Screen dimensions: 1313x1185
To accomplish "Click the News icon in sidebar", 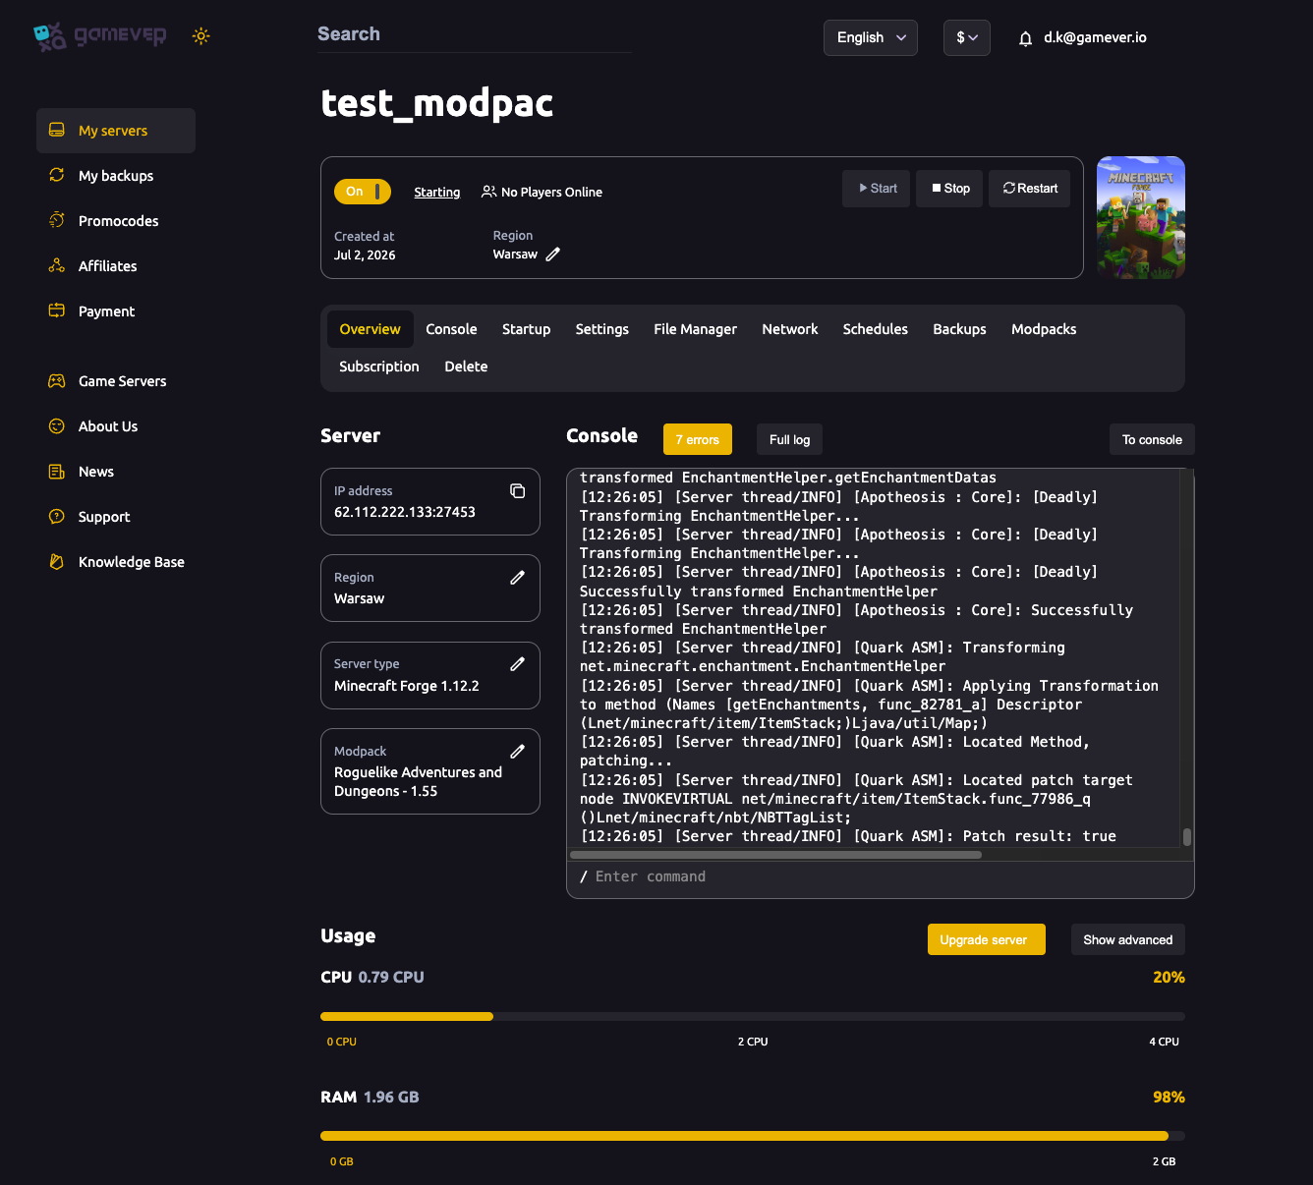I will pyautogui.click(x=57, y=472).
